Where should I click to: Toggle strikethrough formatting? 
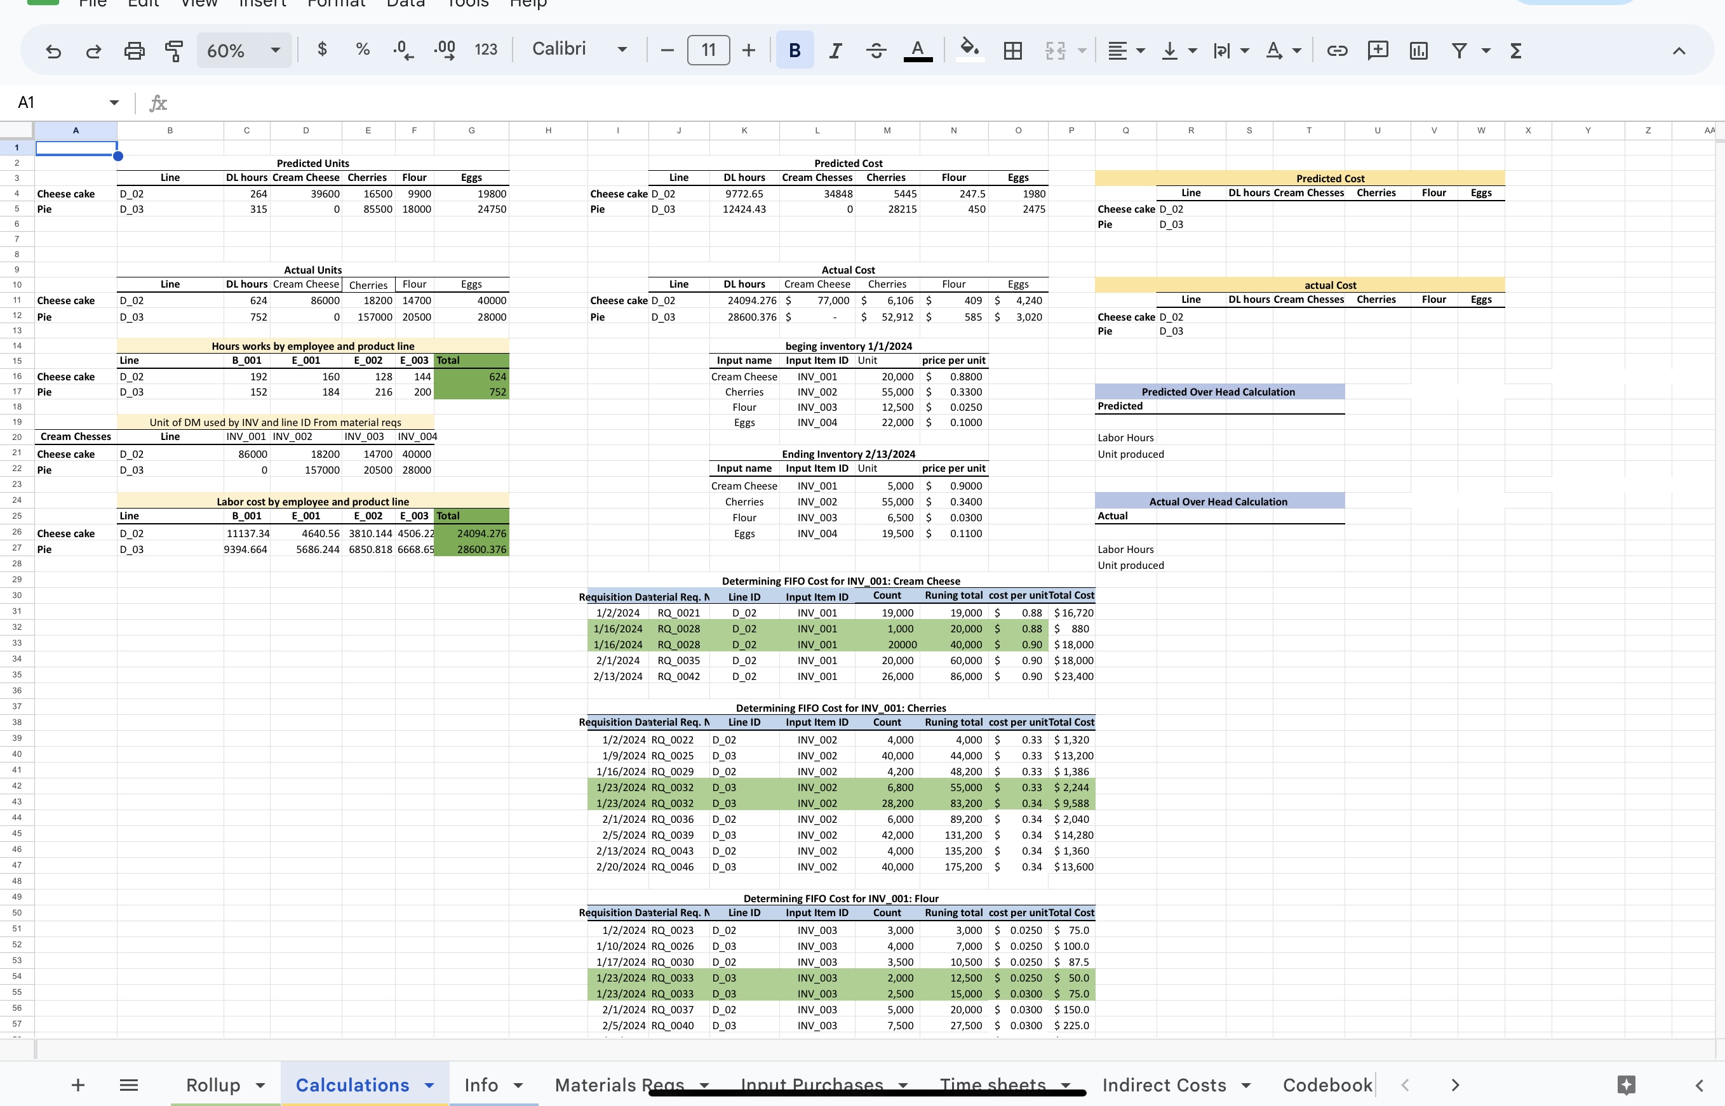(876, 50)
